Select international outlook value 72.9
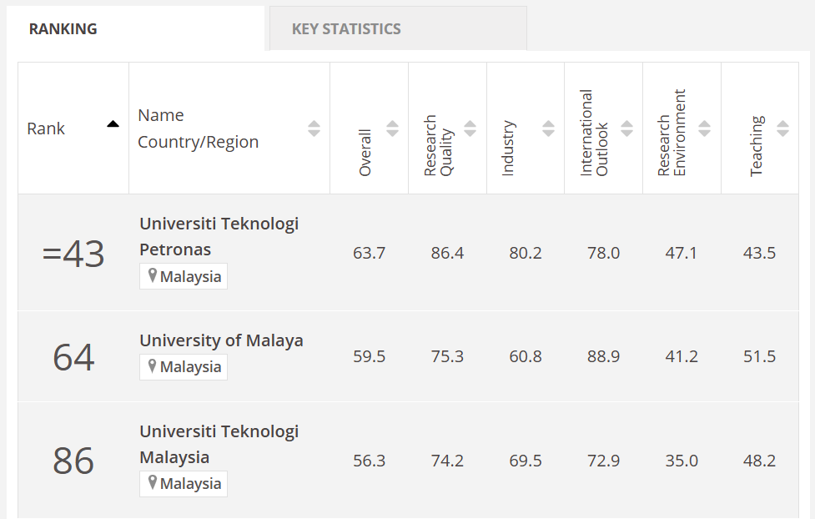The width and height of the screenshot is (815, 519). tap(603, 461)
